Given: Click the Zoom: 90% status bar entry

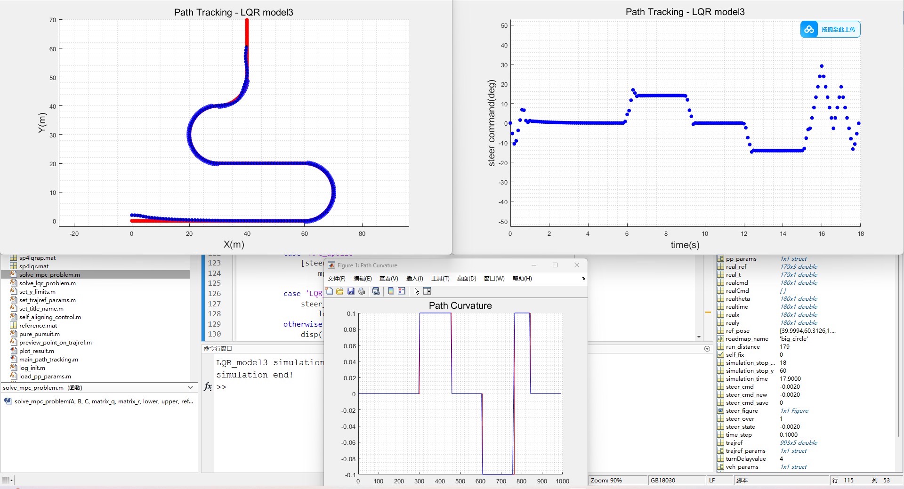Looking at the screenshot, I should (x=606, y=481).
